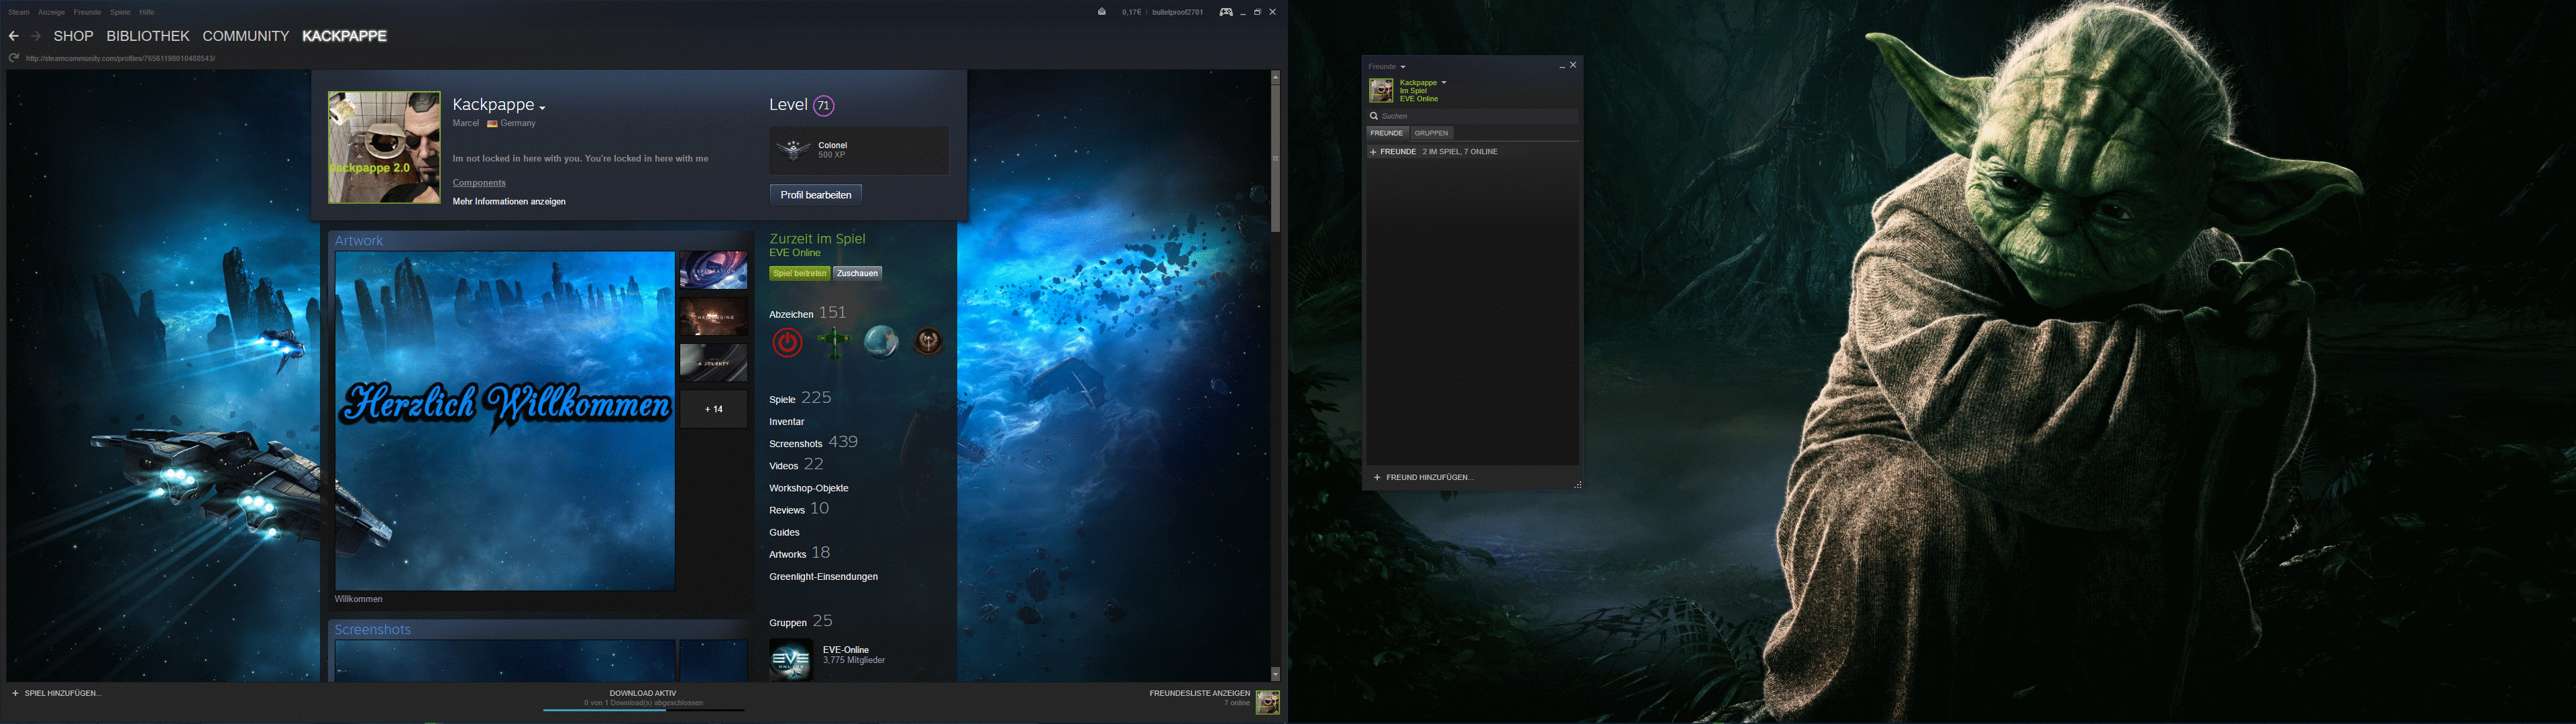Click the download progress bar
The height and width of the screenshot is (724, 2576).
[x=643, y=710]
